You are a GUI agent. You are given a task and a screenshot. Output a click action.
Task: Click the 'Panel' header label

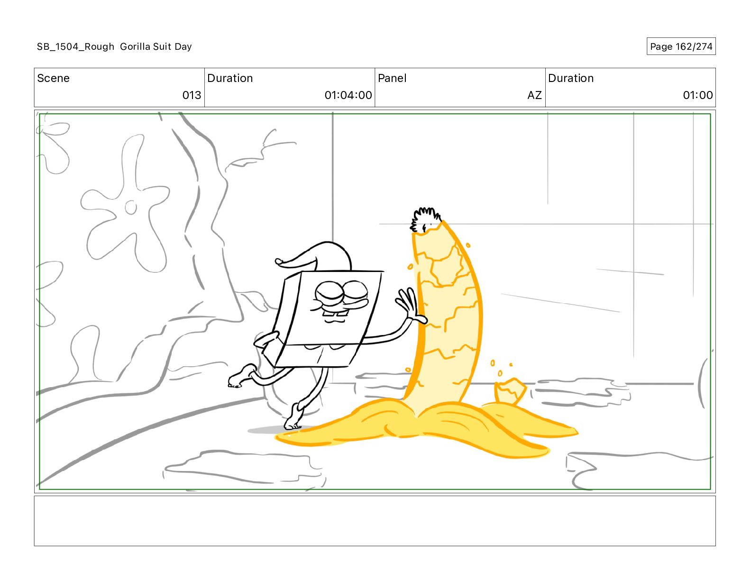coord(392,78)
